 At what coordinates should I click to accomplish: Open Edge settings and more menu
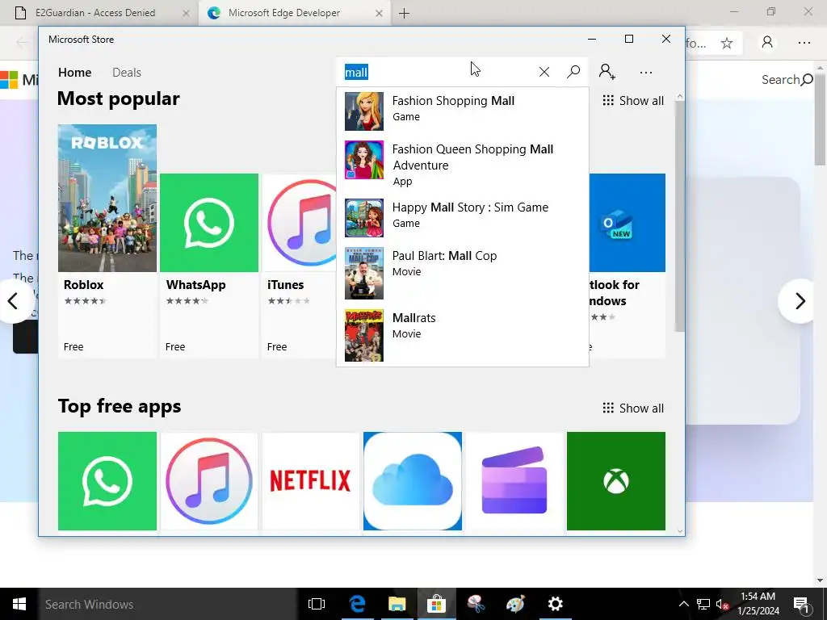tap(804, 42)
